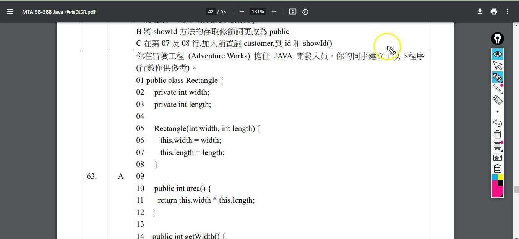Image resolution: width=519 pixels, height=239 pixels.
Task: Click the 131% zoom level field
Action: (x=258, y=12)
